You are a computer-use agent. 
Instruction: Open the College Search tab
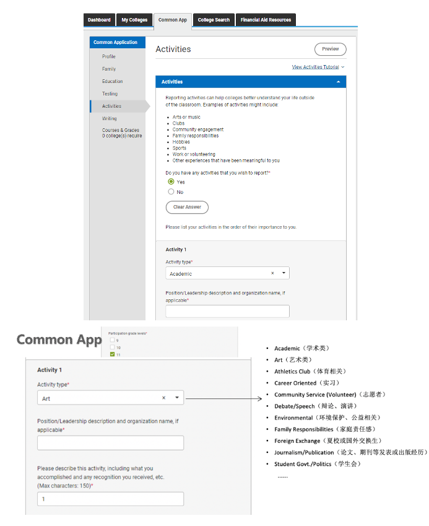tap(214, 20)
